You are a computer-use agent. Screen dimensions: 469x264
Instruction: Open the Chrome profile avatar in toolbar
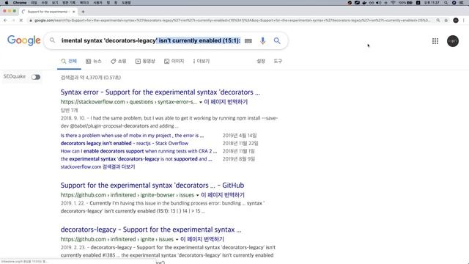click(x=456, y=21)
